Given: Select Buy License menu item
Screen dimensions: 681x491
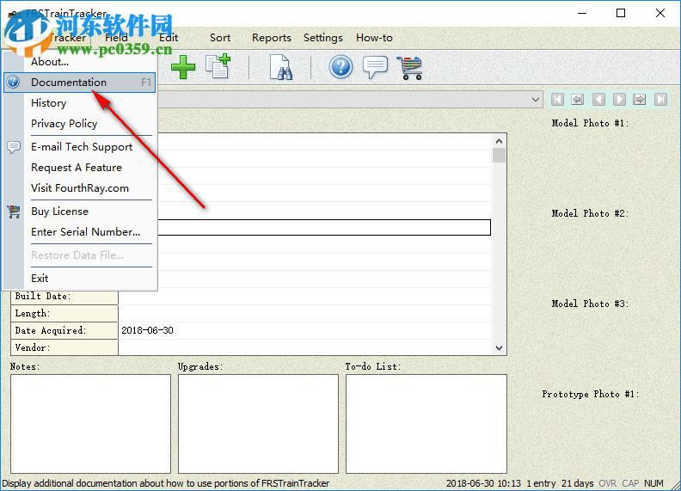Looking at the screenshot, I should point(59,212).
